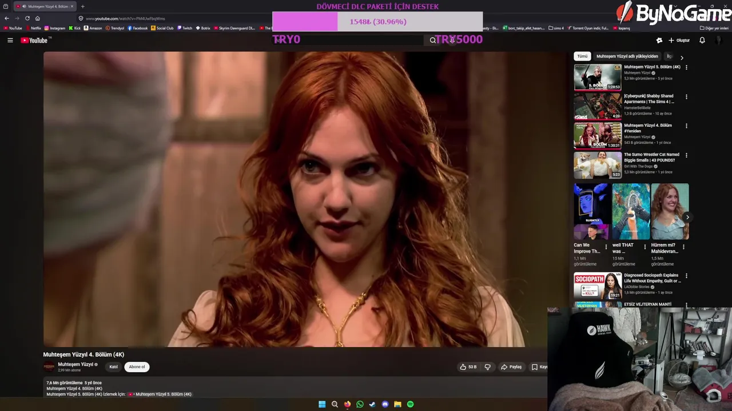The width and height of the screenshot is (732, 411).
Task: Open the Torrent Oyun indir bookmark
Action: pyautogui.click(x=588, y=28)
